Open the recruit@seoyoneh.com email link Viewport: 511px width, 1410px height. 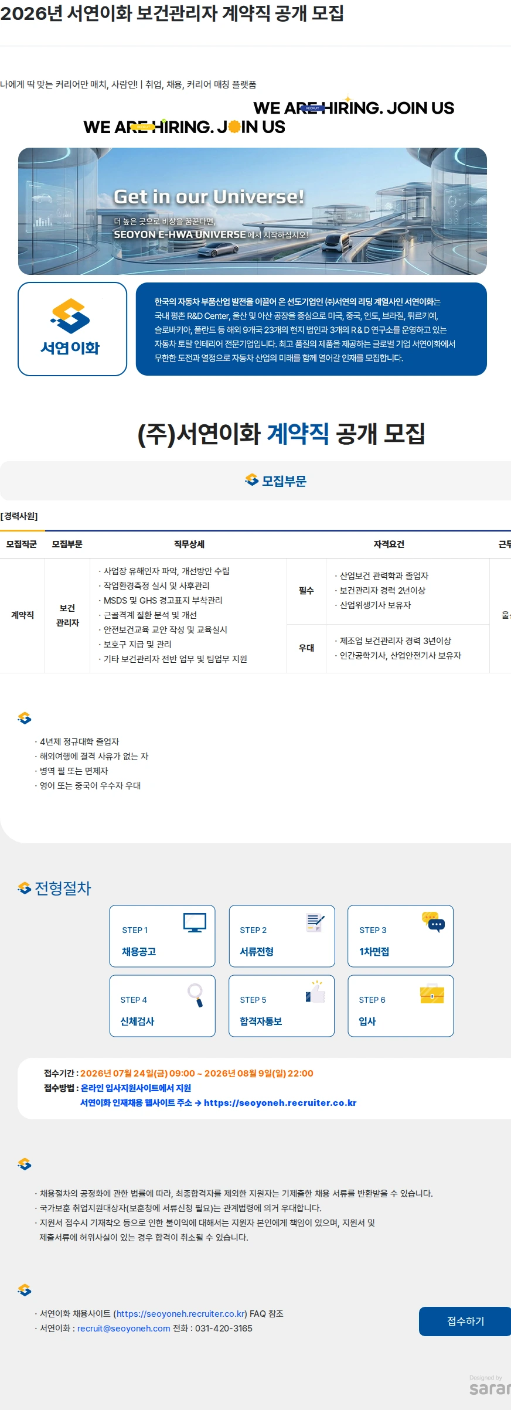point(124,1328)
